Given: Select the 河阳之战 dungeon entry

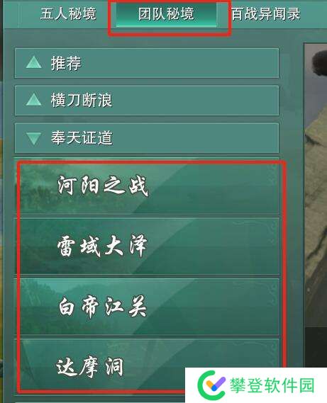Looking at the screenshot, I should tap(150, 189).
